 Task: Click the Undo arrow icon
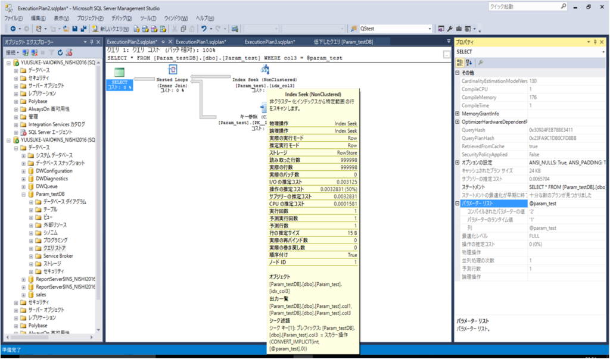click(x=204, y=29)
